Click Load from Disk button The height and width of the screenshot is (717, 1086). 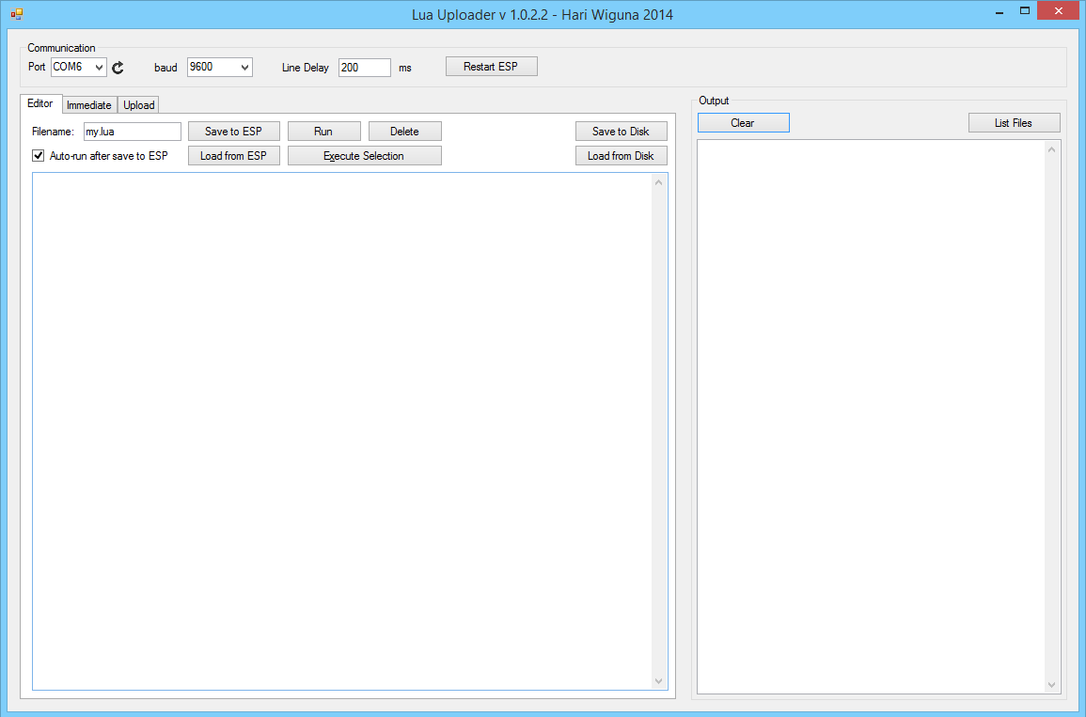[621, 156]
